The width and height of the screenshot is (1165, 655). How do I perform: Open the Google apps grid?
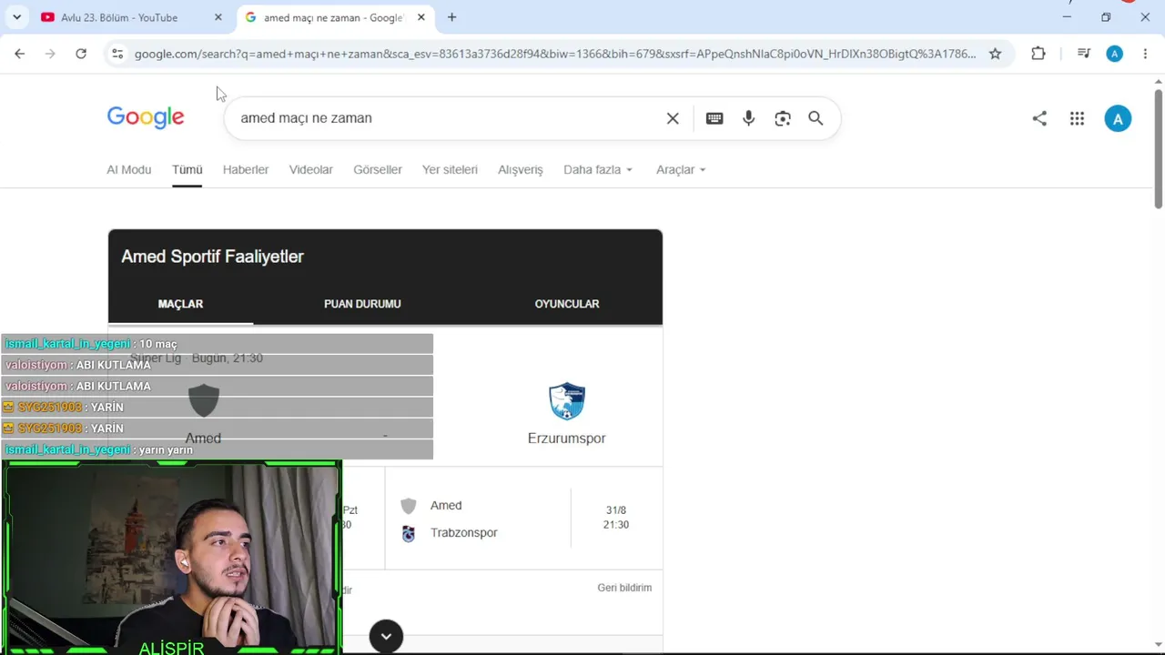[1077, 118]
